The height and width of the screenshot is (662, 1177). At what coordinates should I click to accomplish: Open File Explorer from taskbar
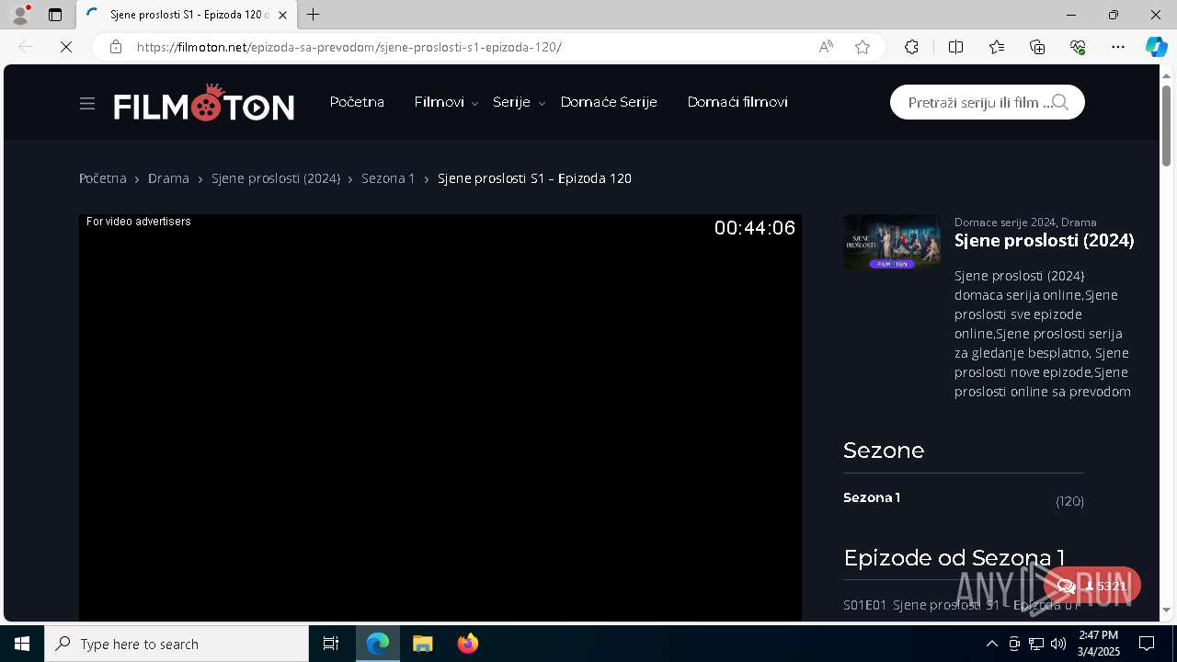point(423,644)
